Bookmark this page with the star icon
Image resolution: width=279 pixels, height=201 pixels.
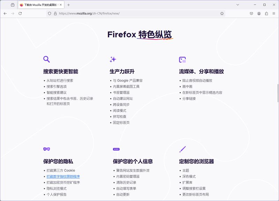pos(222,14)
